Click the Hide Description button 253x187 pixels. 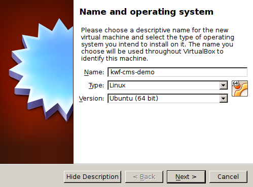(92, 177)
